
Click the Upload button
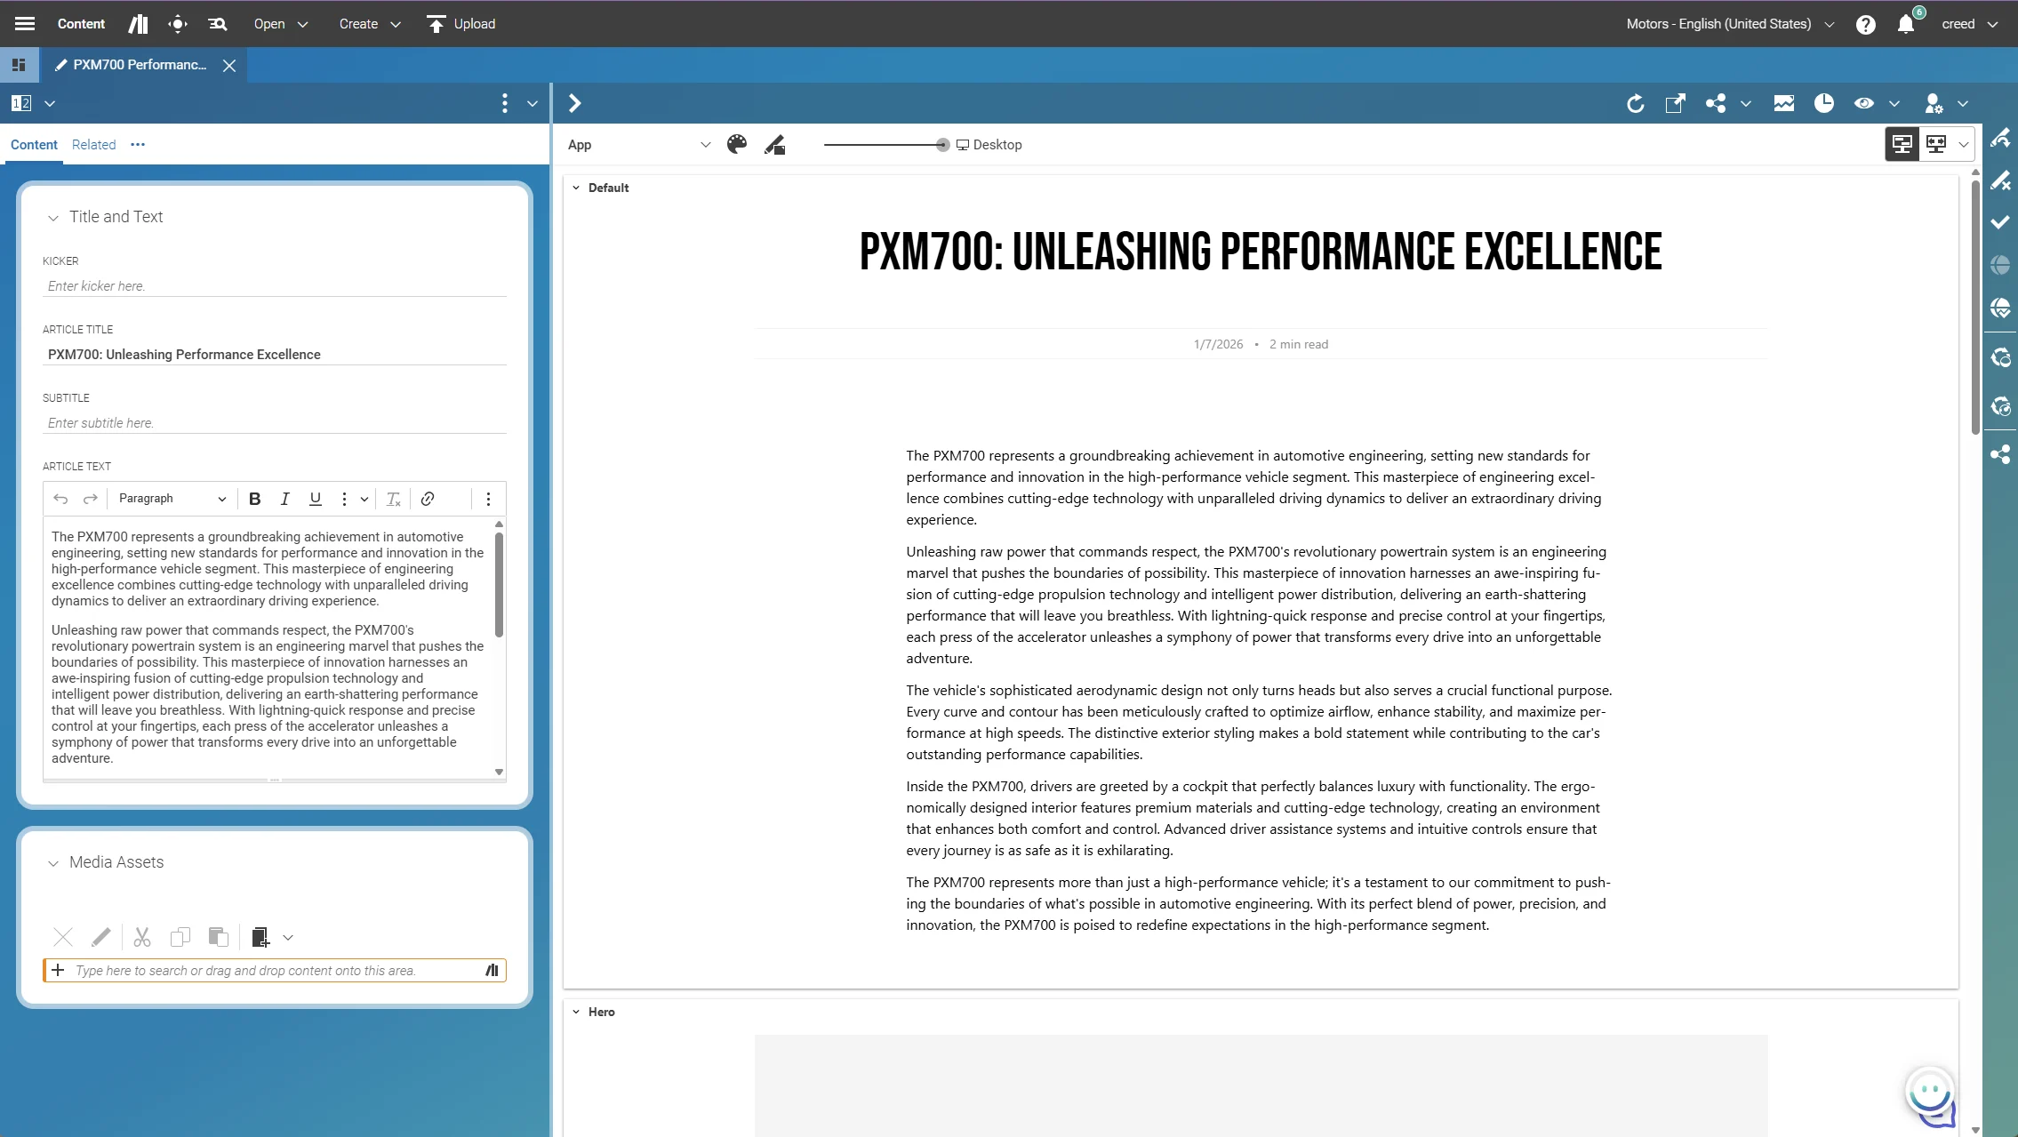460,24
